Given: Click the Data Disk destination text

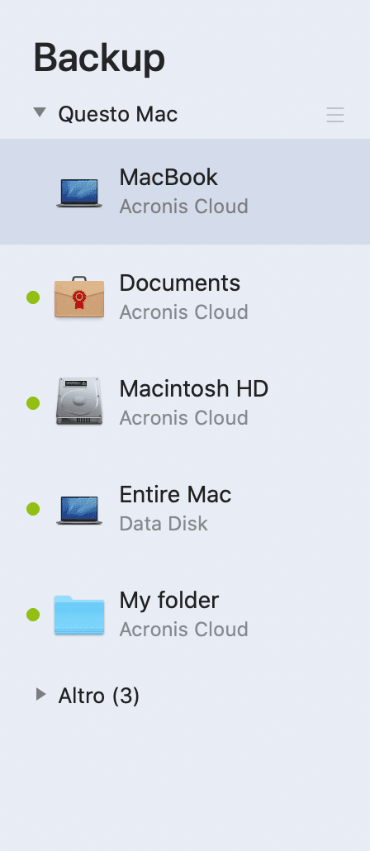Looking at the screenshot, I should (164, 524).
